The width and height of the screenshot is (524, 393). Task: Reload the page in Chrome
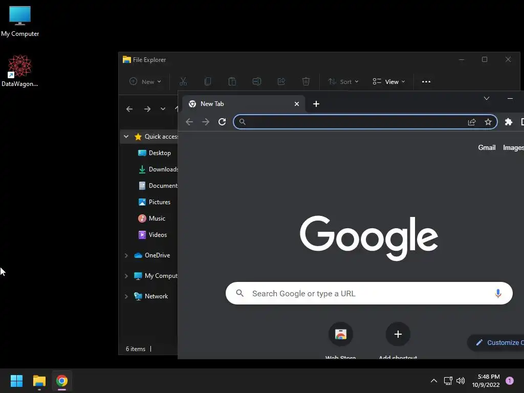click(x=222, y=122)
